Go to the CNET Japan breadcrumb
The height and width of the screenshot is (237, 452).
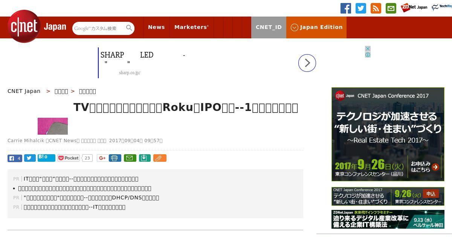[24, 91]
